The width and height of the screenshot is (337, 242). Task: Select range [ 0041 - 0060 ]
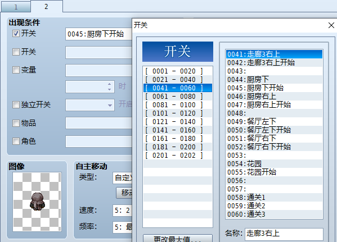pyautogui.click(x=178, y=88)
